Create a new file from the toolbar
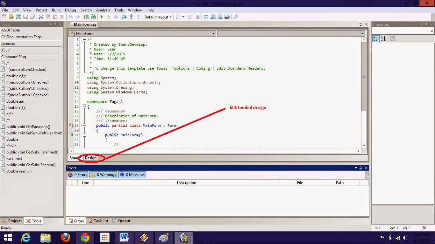 point(4,17)
